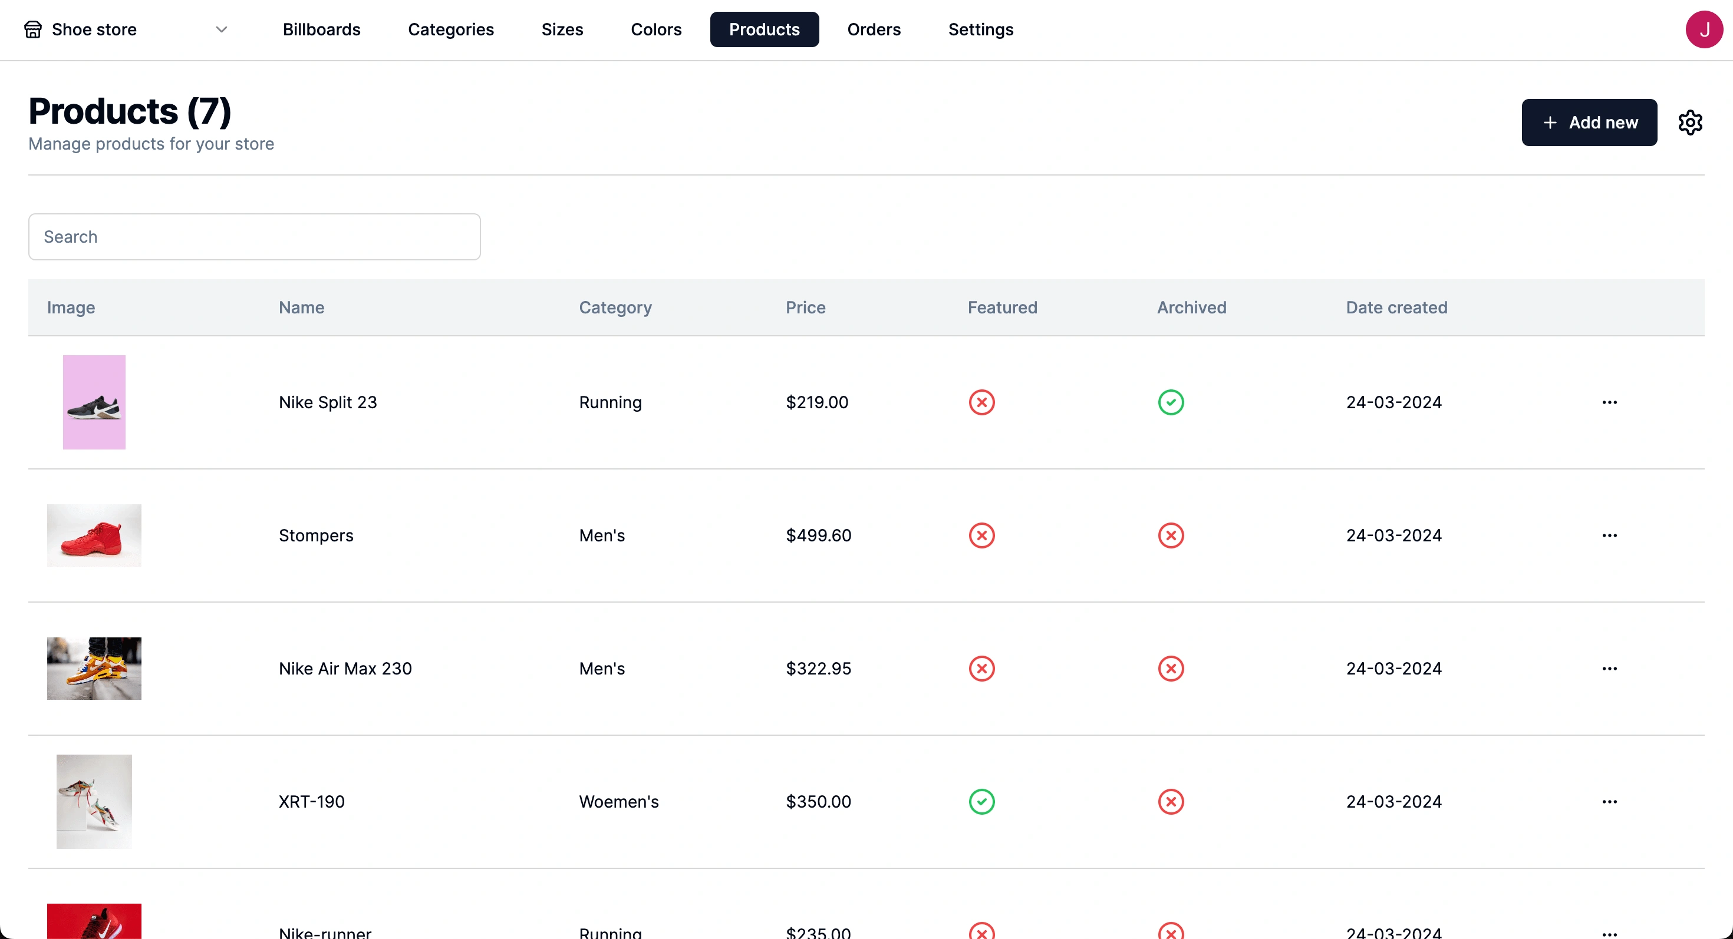Select the Nike Air Max 230 name cell
1733x939 pixels.
pos(345,668)
